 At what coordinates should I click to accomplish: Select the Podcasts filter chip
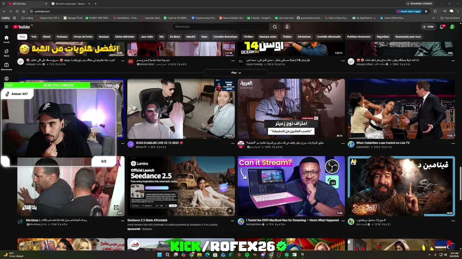pyautogui.click(x=62, y=37)
